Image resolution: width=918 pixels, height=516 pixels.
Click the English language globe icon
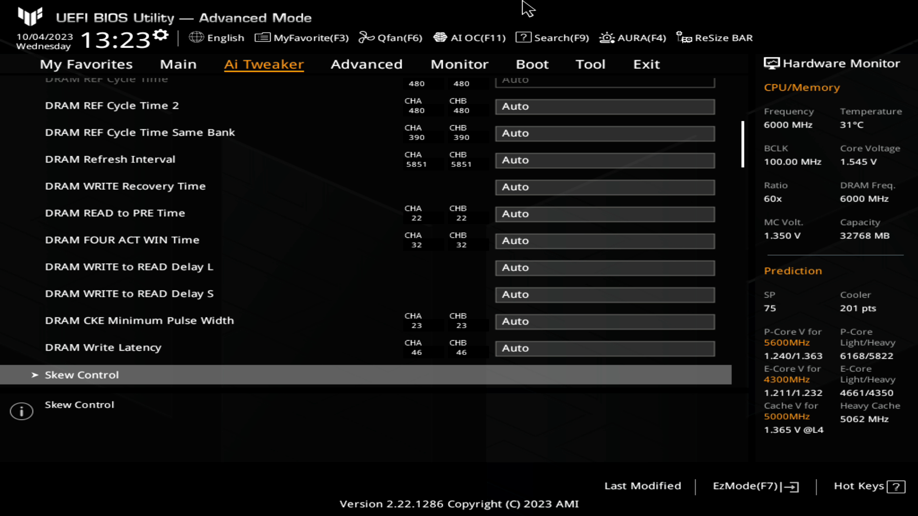pyautogui.click(x=196, y=37)
